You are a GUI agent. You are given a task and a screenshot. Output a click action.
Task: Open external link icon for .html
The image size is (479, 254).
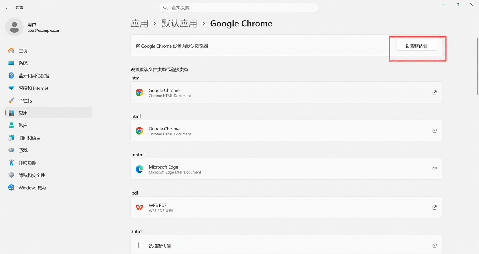[434, 131]
